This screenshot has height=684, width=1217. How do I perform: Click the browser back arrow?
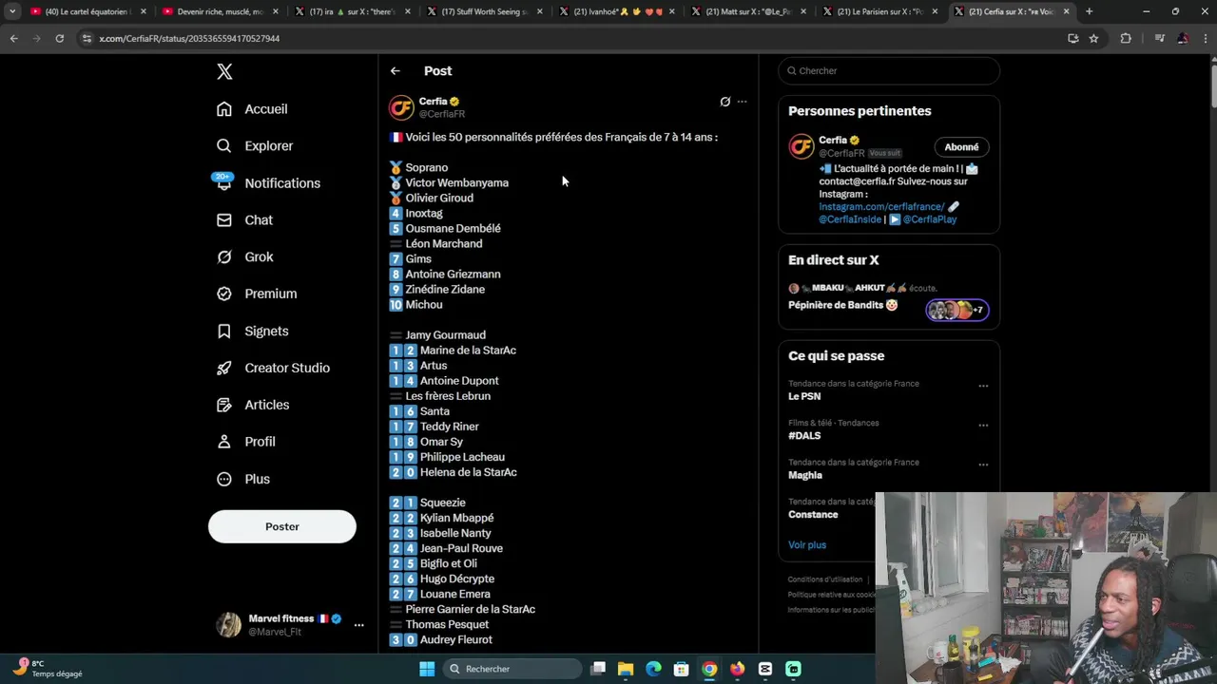coord(14,38)
